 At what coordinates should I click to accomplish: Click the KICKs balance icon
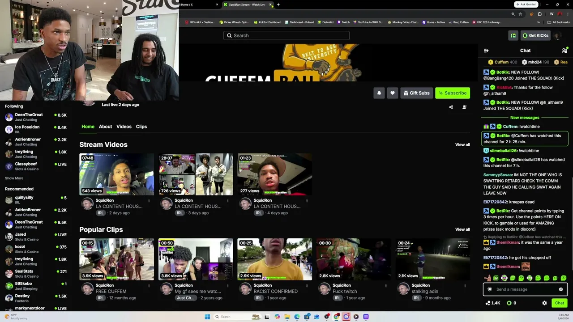509,303
